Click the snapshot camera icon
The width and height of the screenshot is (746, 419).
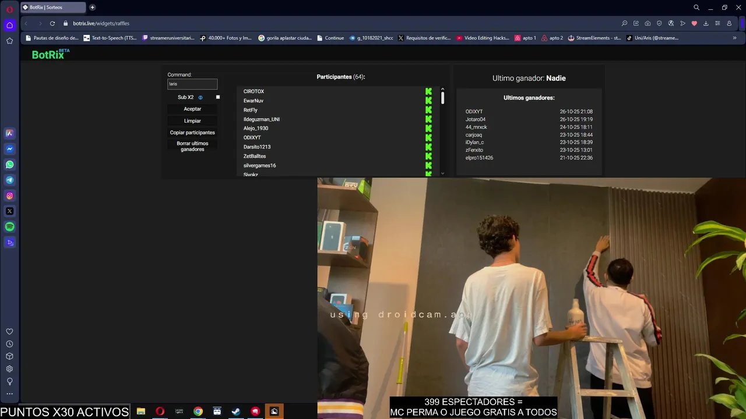click(648, 23)
